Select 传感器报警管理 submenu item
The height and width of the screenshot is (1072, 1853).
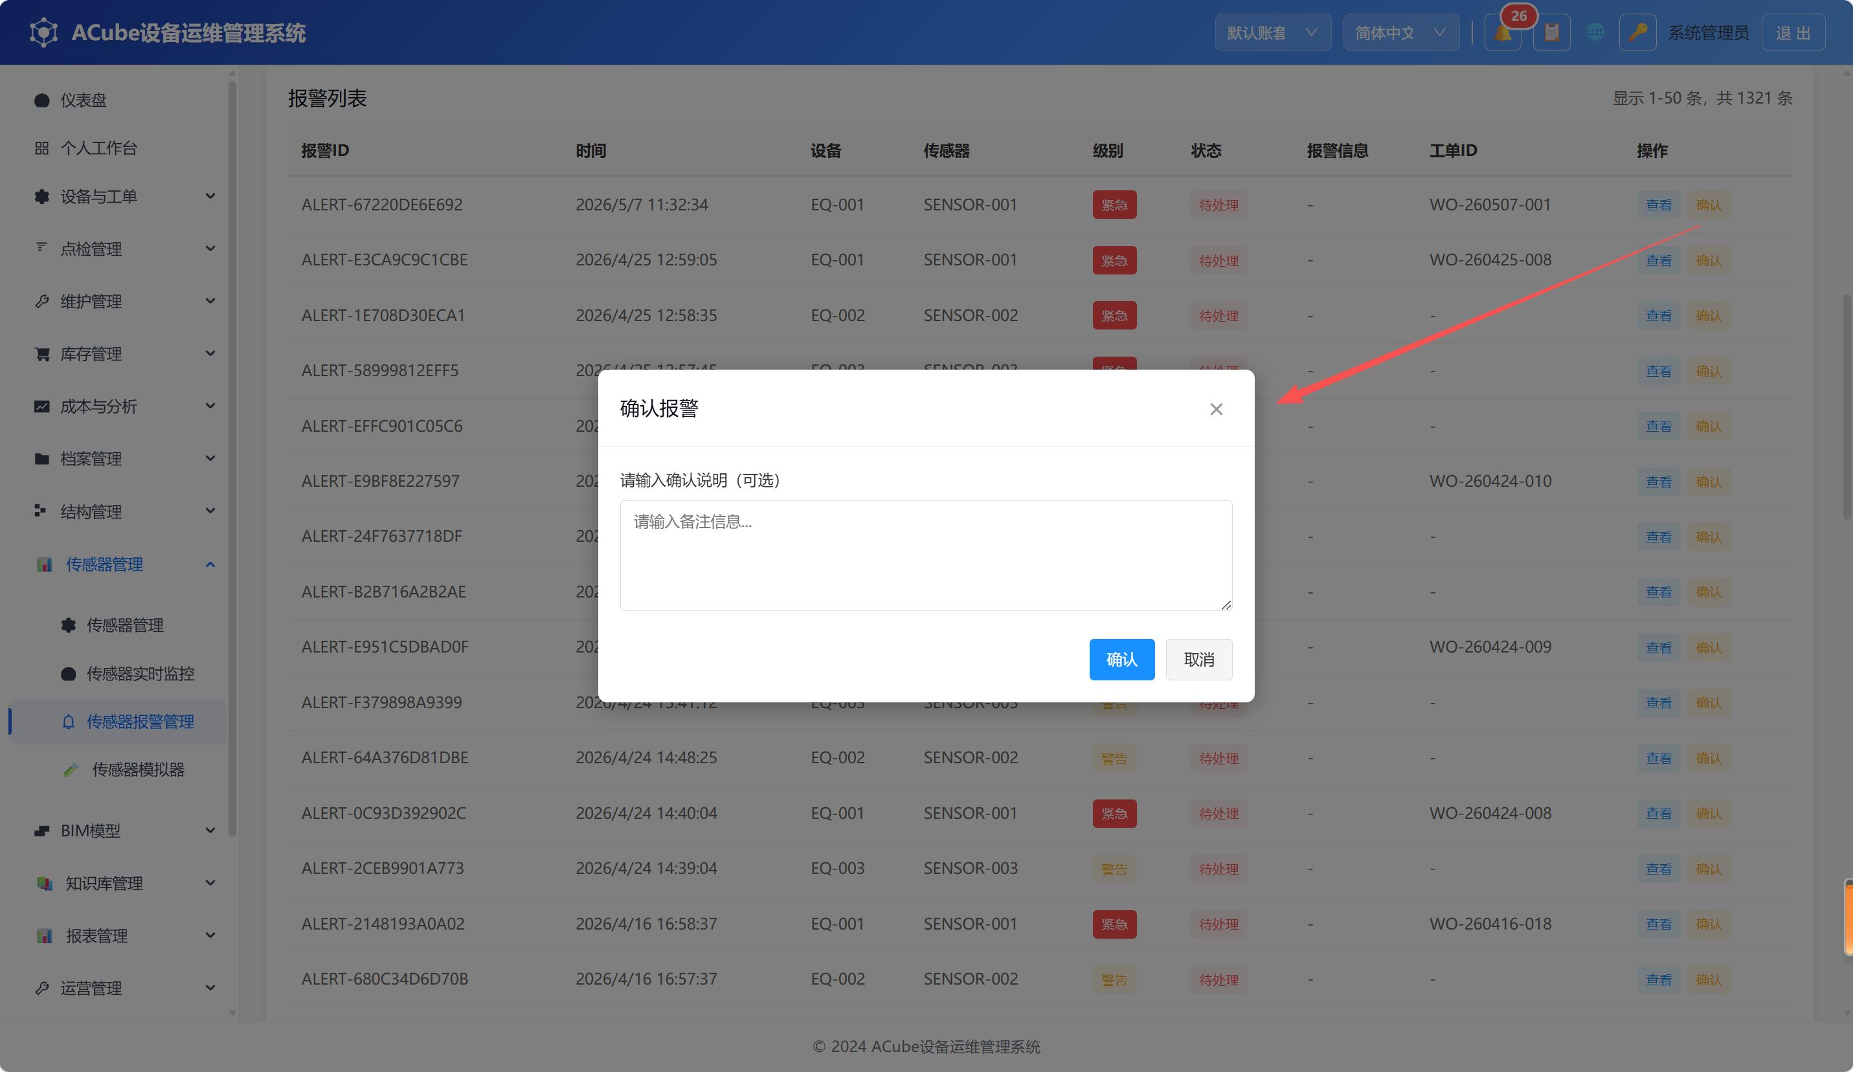point(118,722)
